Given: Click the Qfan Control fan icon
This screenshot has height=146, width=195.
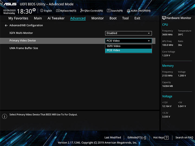Looking at the screenshot, I should pyautogui.click(x=82, y=11).
